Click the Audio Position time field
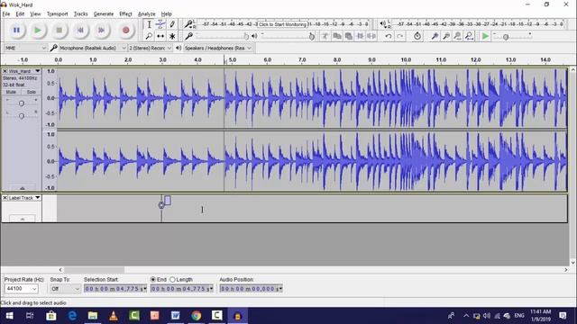Screen dimensions: 577x324 pos(251,289)
